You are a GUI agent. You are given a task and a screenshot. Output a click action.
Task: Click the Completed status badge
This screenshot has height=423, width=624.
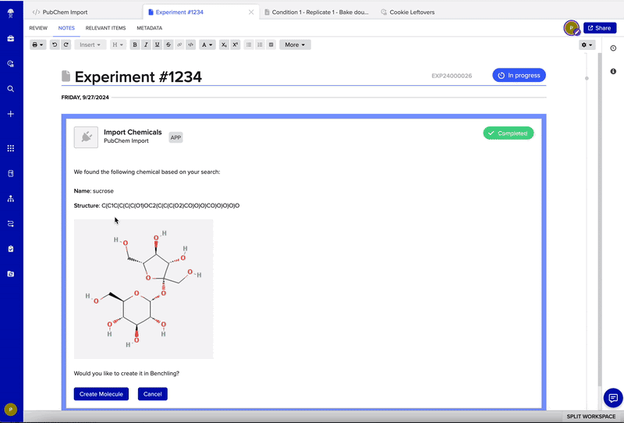509,133
